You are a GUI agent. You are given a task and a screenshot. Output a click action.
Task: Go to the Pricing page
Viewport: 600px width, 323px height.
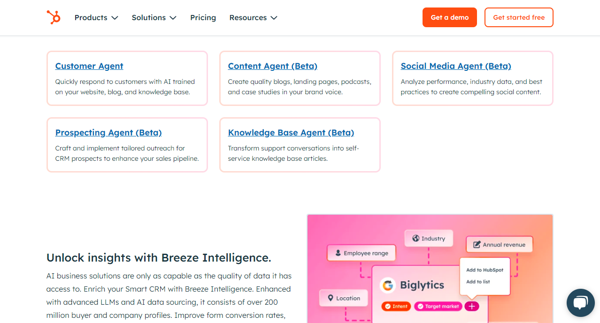click(203, 17)
